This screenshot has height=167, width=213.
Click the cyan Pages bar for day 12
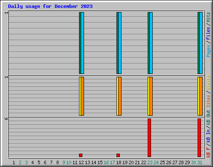tap(82, 43)
